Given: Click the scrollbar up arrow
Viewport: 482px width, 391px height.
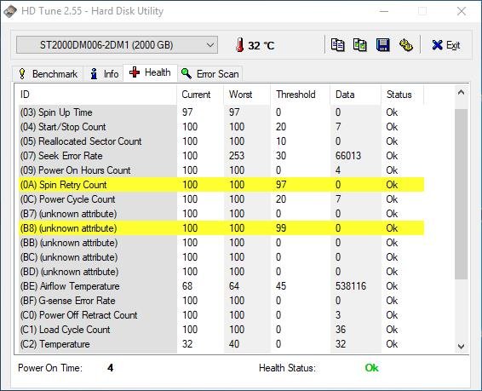Looking at the screenshot, I should click(461, 93).
